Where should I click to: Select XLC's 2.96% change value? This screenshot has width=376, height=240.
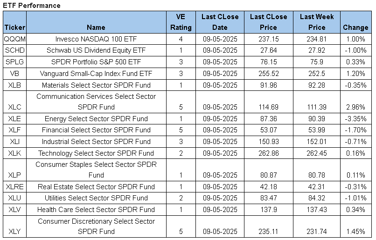(355, 107)
